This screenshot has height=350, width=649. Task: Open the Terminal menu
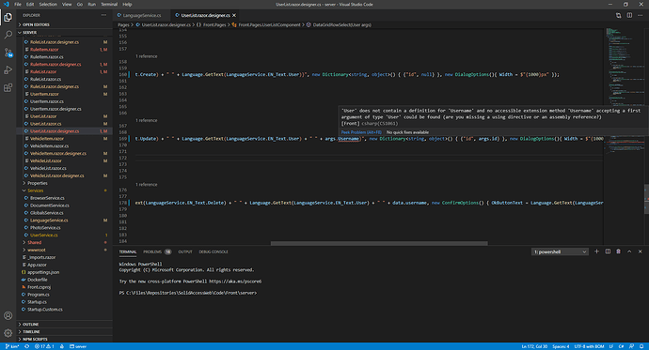109,4
